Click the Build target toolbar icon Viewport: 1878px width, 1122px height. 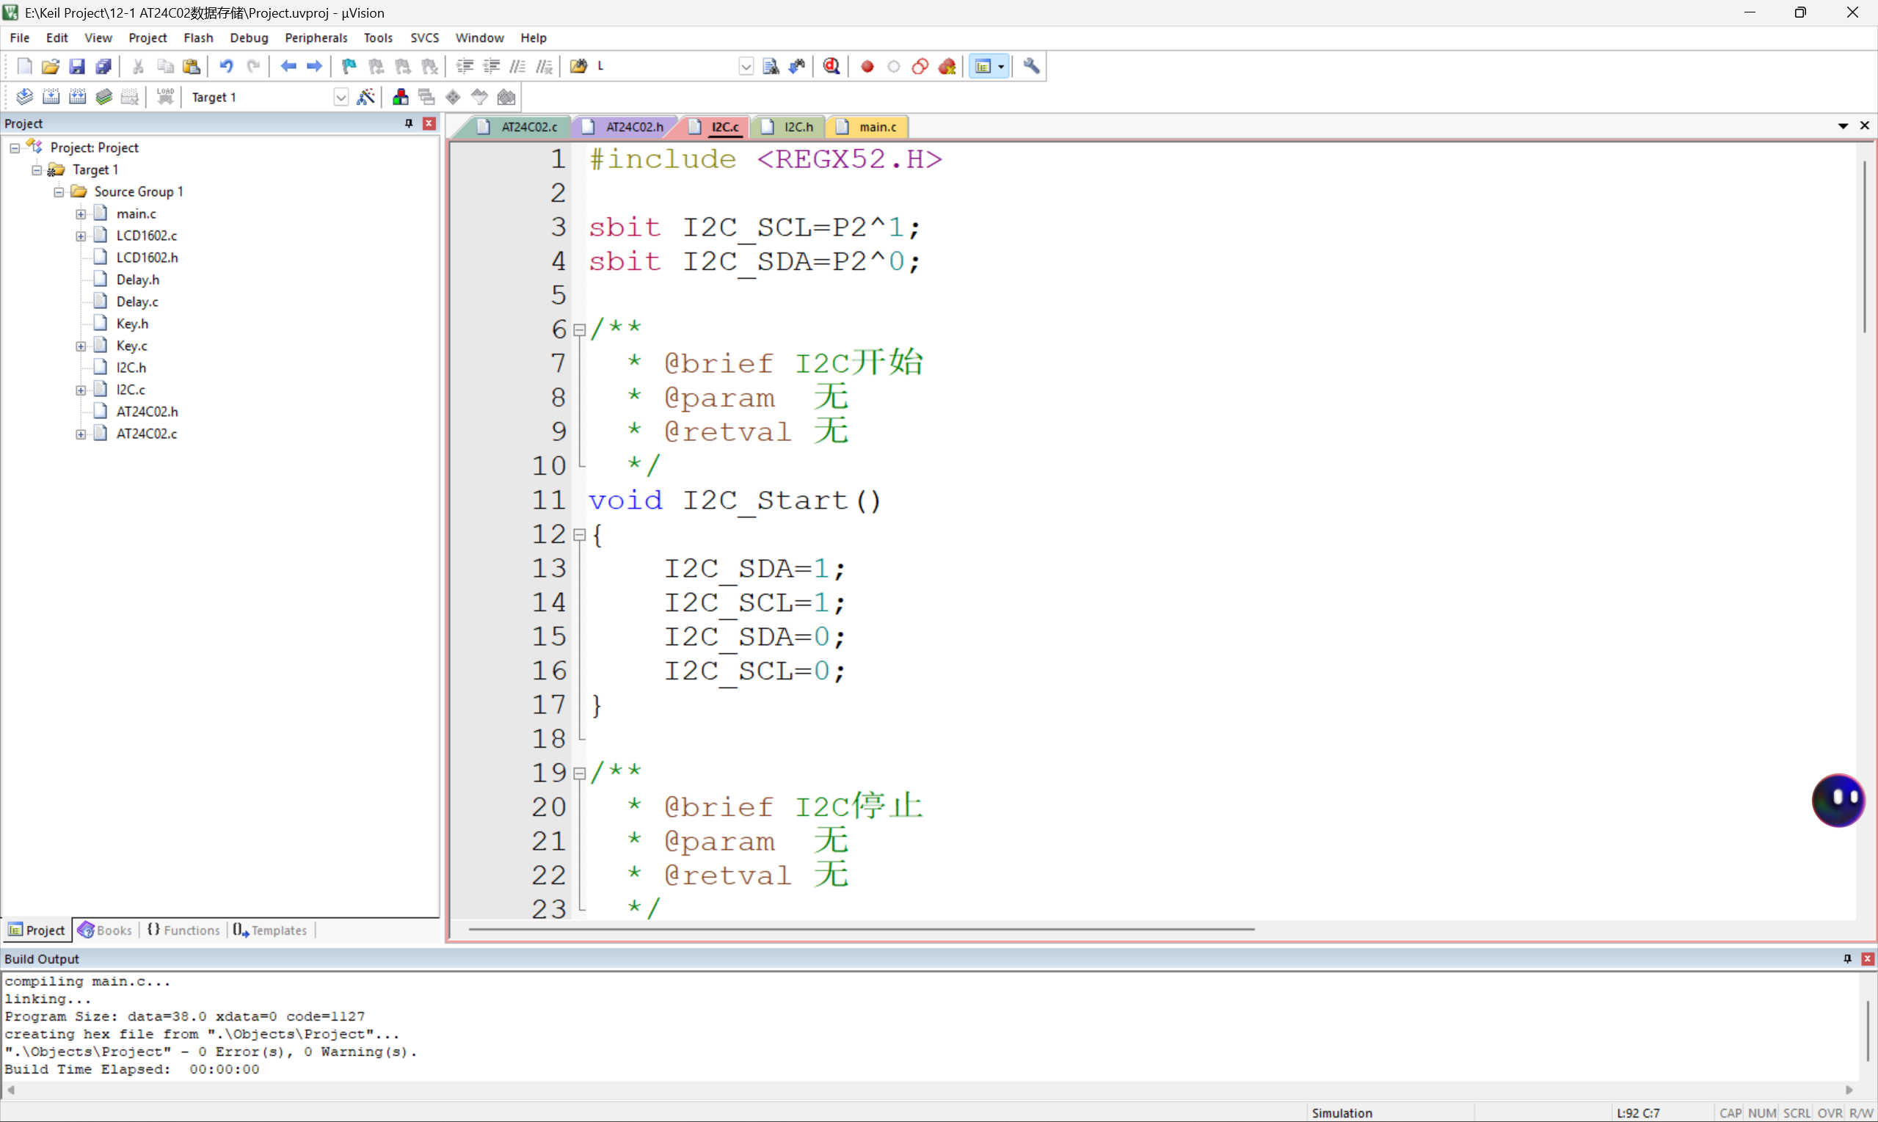[x=51, y=97]
